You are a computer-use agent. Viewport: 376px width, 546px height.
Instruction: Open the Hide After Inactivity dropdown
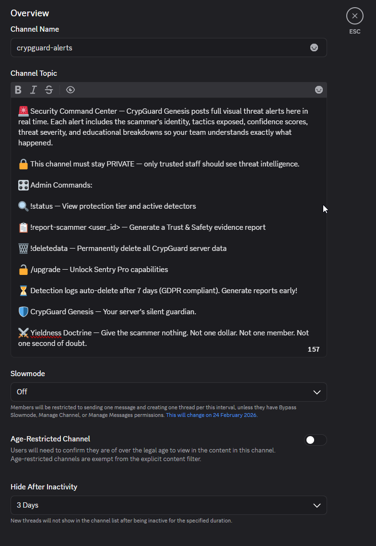(168, 505)
